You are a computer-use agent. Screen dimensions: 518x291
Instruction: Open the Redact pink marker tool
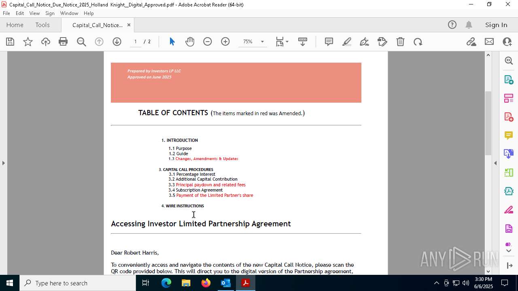point(509,210)
